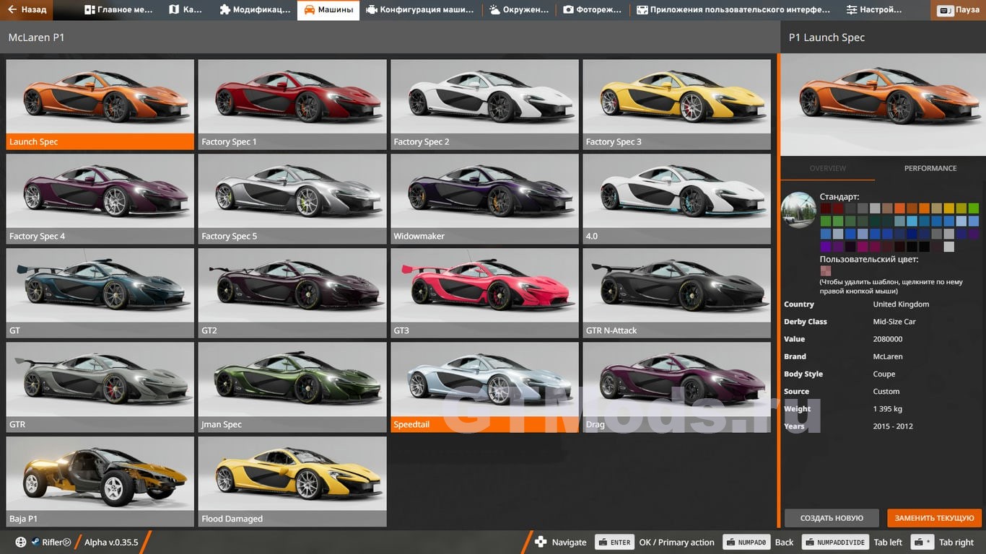Click the Пауза button
This screenshot has width=986, height=554.
pyautogui.click(x=959, y=10)
